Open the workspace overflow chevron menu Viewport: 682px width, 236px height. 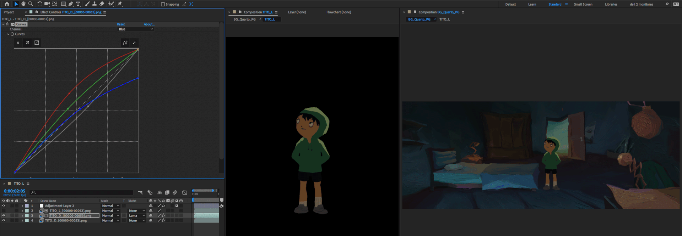coord(667,4)
